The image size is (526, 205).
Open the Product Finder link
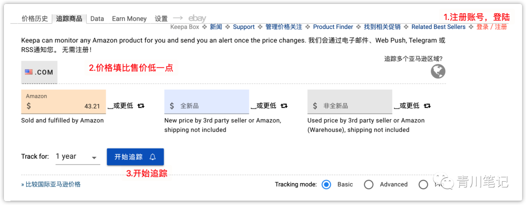(x=333, y=27)
